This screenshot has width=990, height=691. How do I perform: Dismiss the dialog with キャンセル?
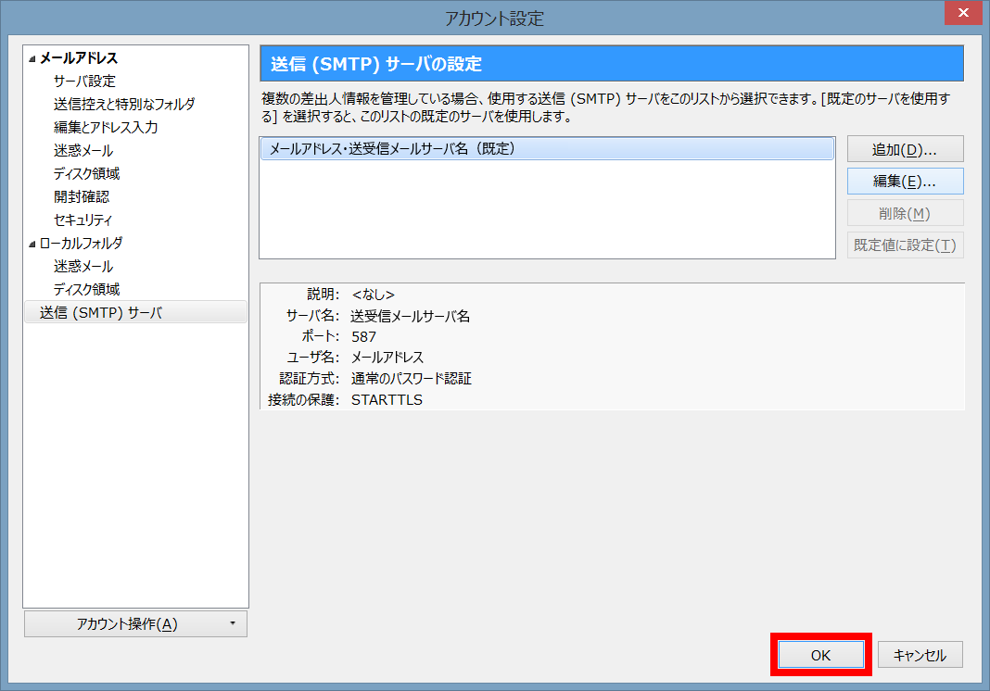coord(919,654)
